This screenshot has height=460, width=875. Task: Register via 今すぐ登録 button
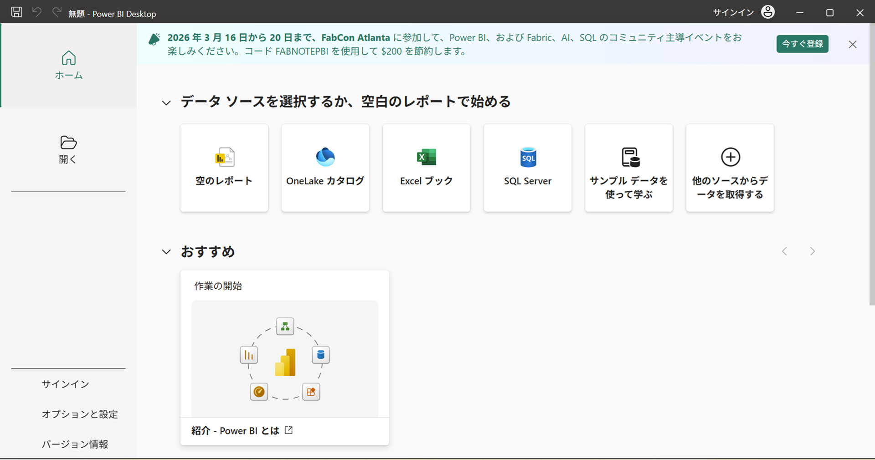point(803,44)
